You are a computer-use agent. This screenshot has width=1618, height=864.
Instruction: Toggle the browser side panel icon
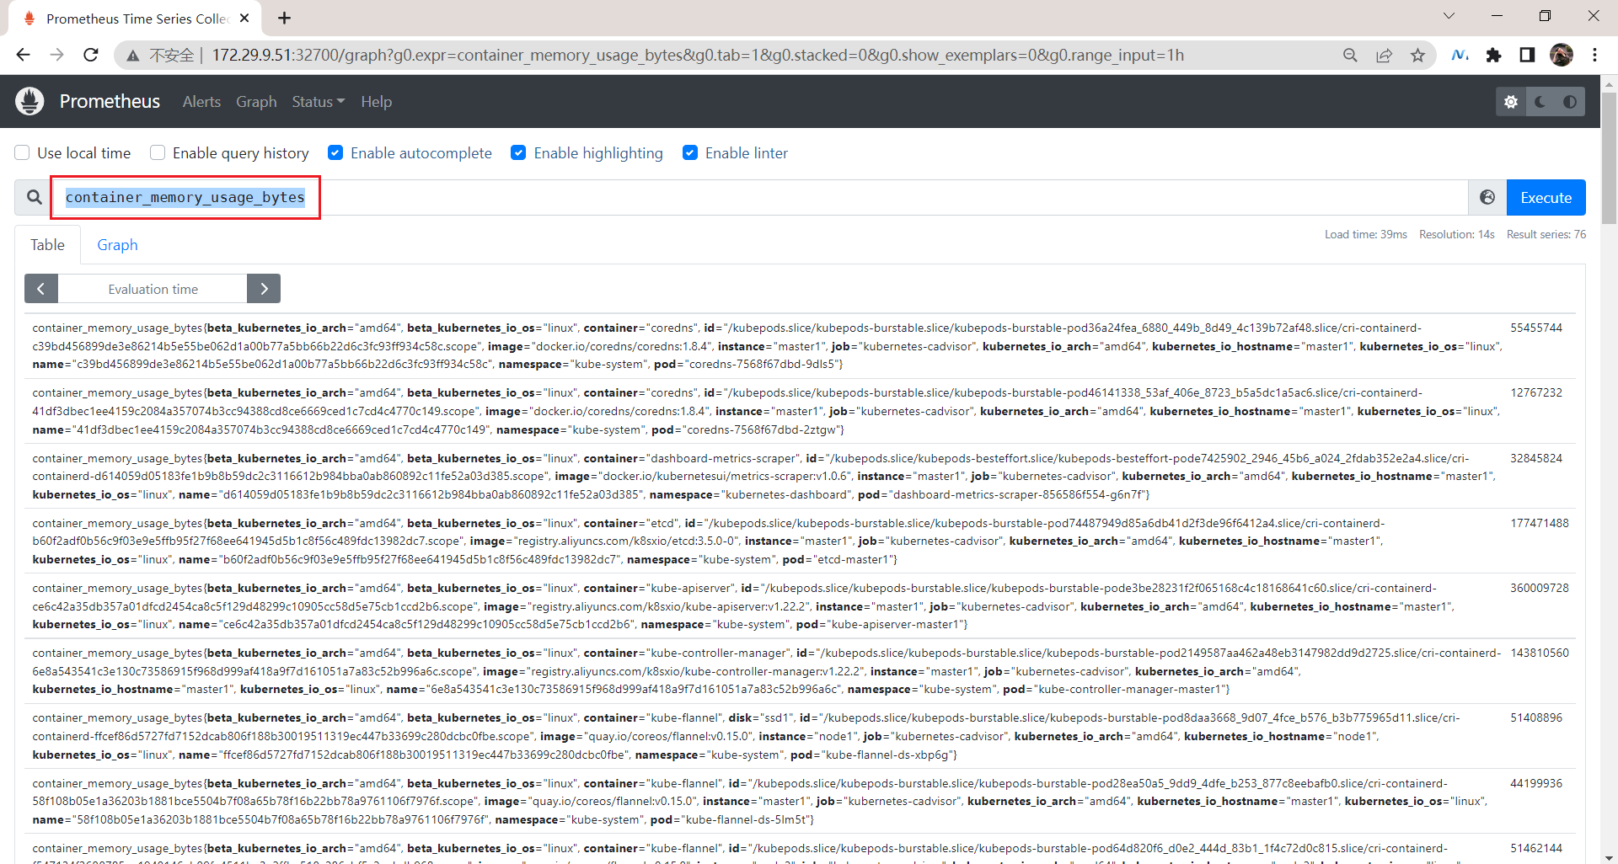tap(1527, 55)
